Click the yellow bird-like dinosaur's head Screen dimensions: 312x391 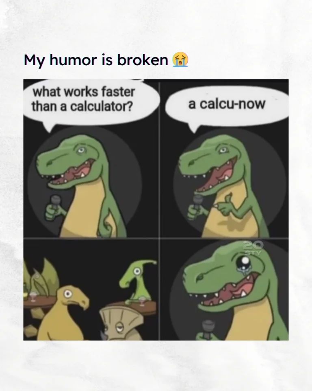click(x=72, y=298)
